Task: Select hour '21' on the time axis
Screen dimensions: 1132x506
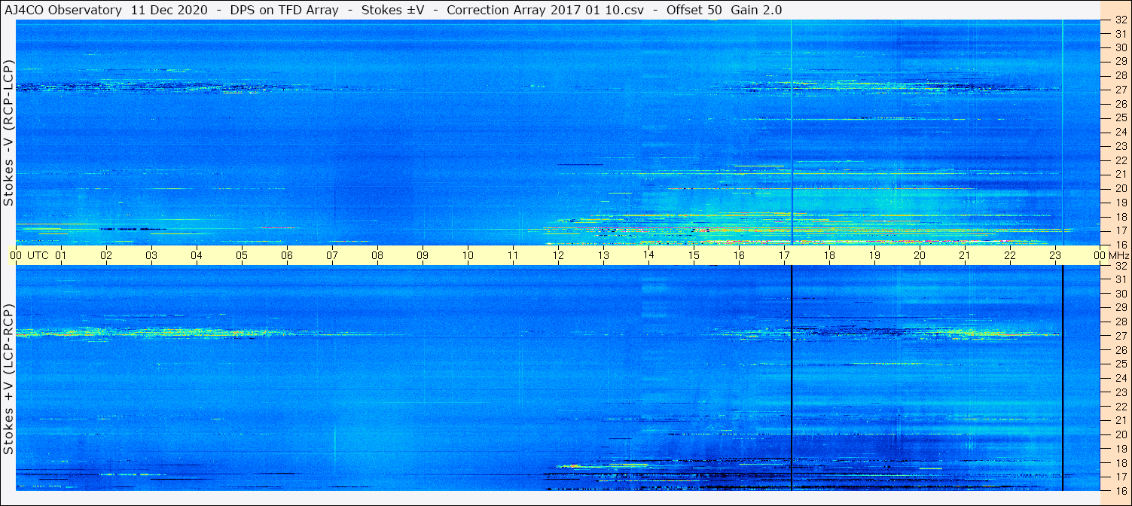Action: [965, 255]
